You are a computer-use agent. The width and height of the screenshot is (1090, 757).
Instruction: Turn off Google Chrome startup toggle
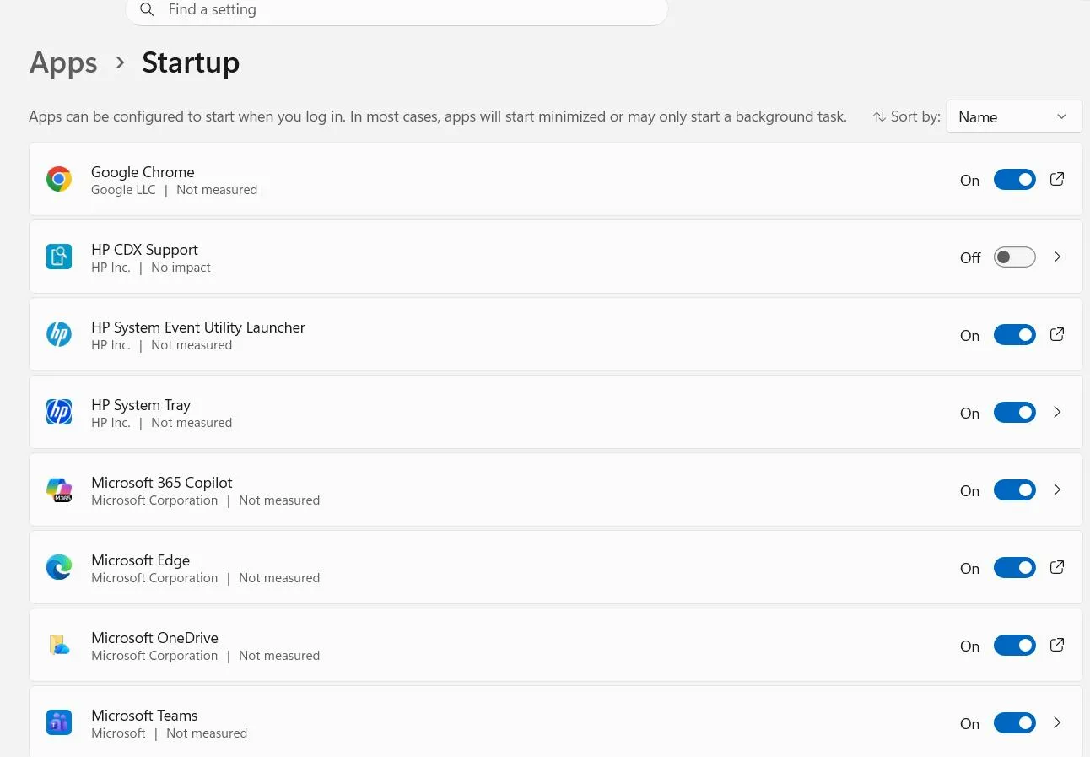(1015, 180)
